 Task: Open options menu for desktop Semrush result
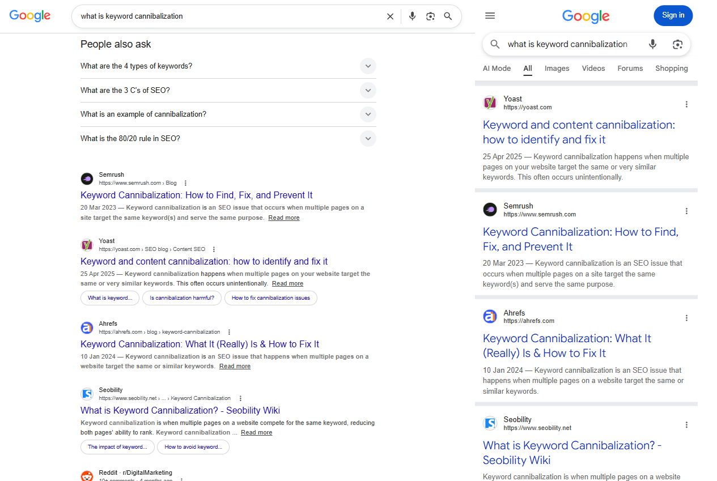point(185,183)
